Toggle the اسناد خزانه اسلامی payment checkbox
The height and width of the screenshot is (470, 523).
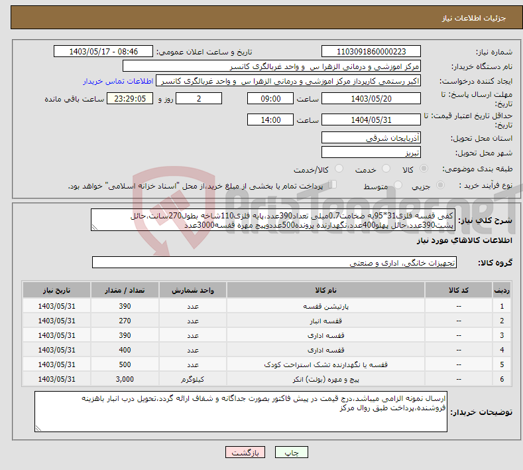[332, 185]
